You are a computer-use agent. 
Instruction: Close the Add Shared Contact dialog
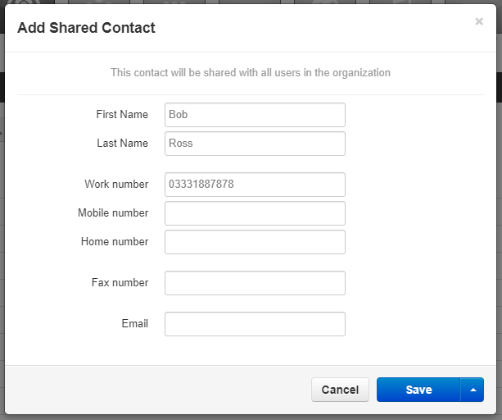(x=479, y=21)
